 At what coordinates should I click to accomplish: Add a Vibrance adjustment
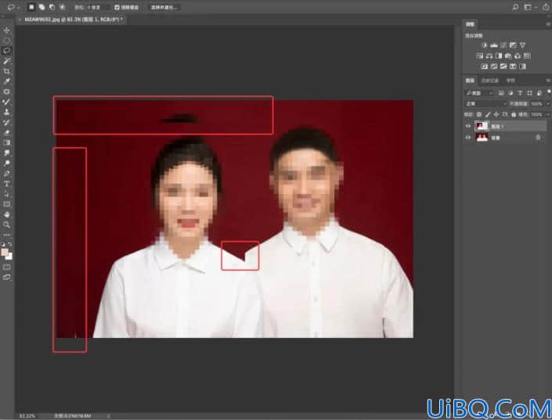point(522,45)
